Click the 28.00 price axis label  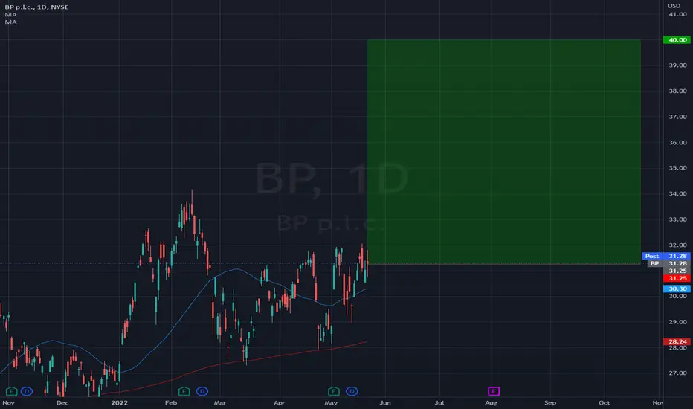[678, 348]
